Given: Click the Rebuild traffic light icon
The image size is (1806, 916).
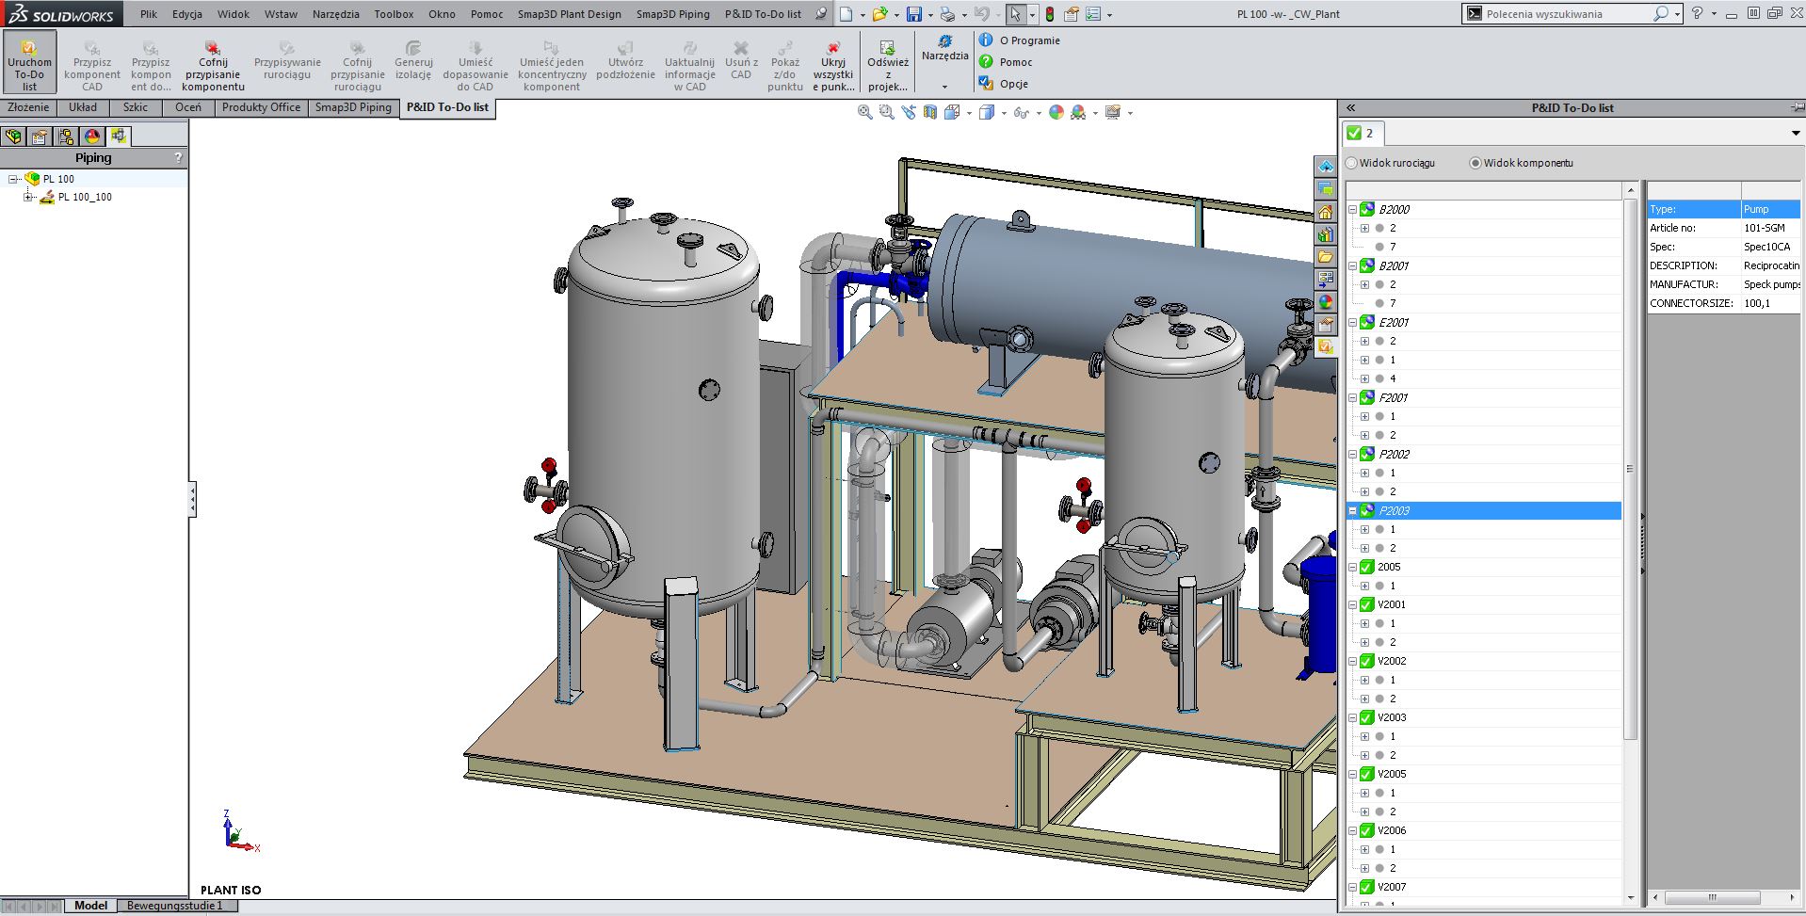Looking at the screenshot, I should pos(1050,14).
